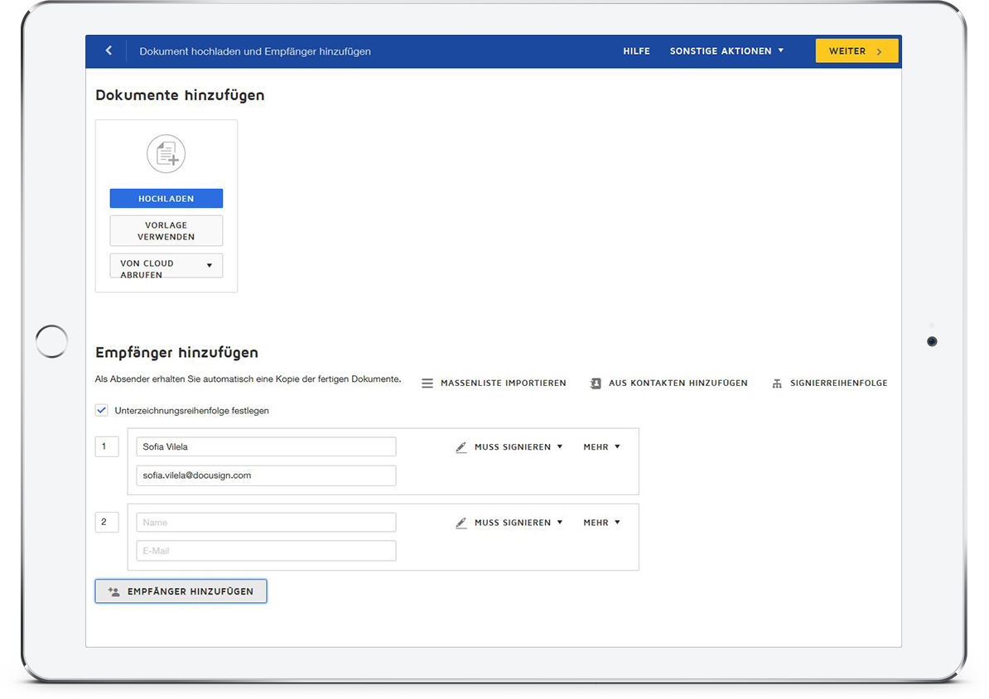The image size is (989, 699).
Task: Click Empfänger hinzufügen button at bottom
Action: (x=181, y=591)
